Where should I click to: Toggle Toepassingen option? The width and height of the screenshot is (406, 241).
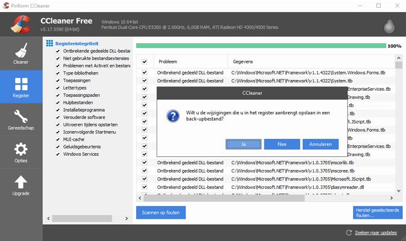coord(58,81)
